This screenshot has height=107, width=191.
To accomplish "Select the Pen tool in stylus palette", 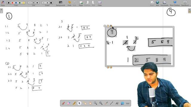I will 64,103.
